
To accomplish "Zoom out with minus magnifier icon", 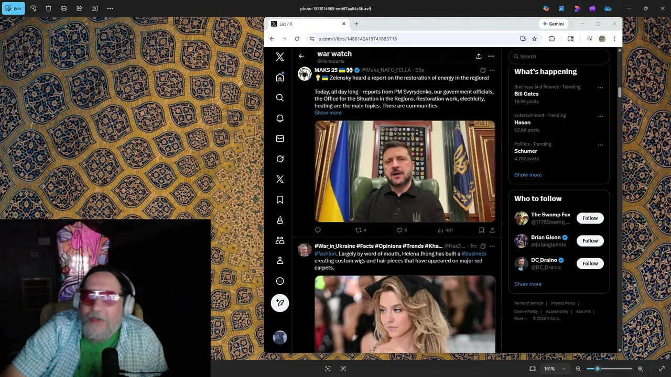I will point(578,369).
